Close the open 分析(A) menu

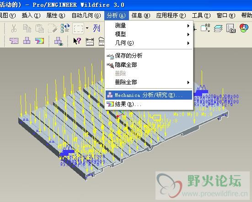(x=116, y=16)
